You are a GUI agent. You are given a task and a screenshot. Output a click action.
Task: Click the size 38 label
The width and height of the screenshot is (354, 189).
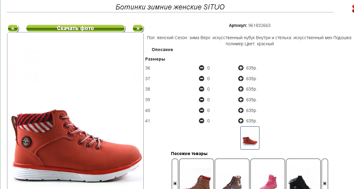[x=148, y=89]
